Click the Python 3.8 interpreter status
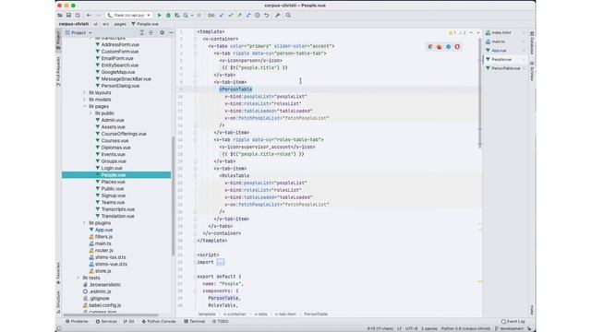This screenshot has width=591, height=332. point(465,328)
